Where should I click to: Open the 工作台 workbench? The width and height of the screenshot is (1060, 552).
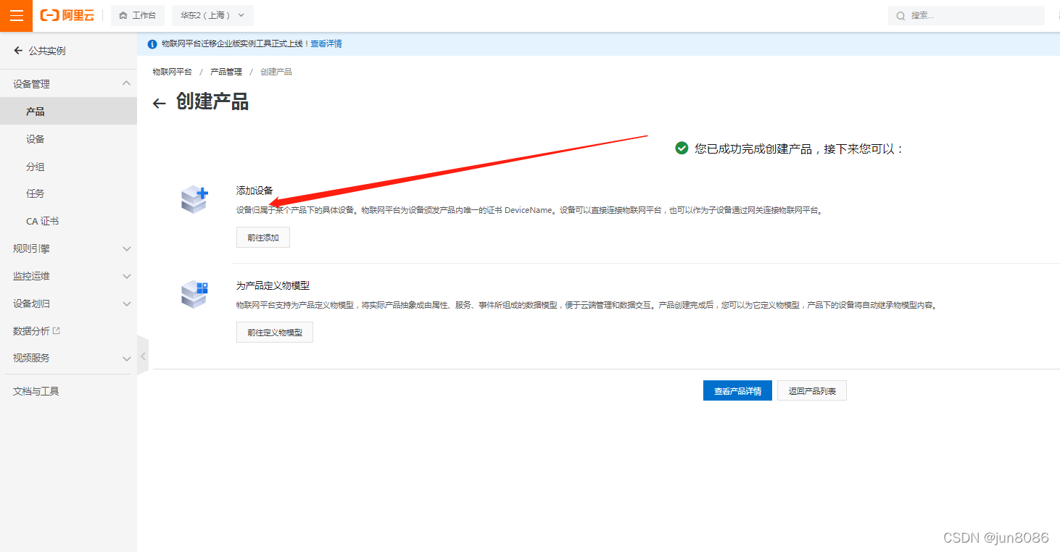coord(138,14)
